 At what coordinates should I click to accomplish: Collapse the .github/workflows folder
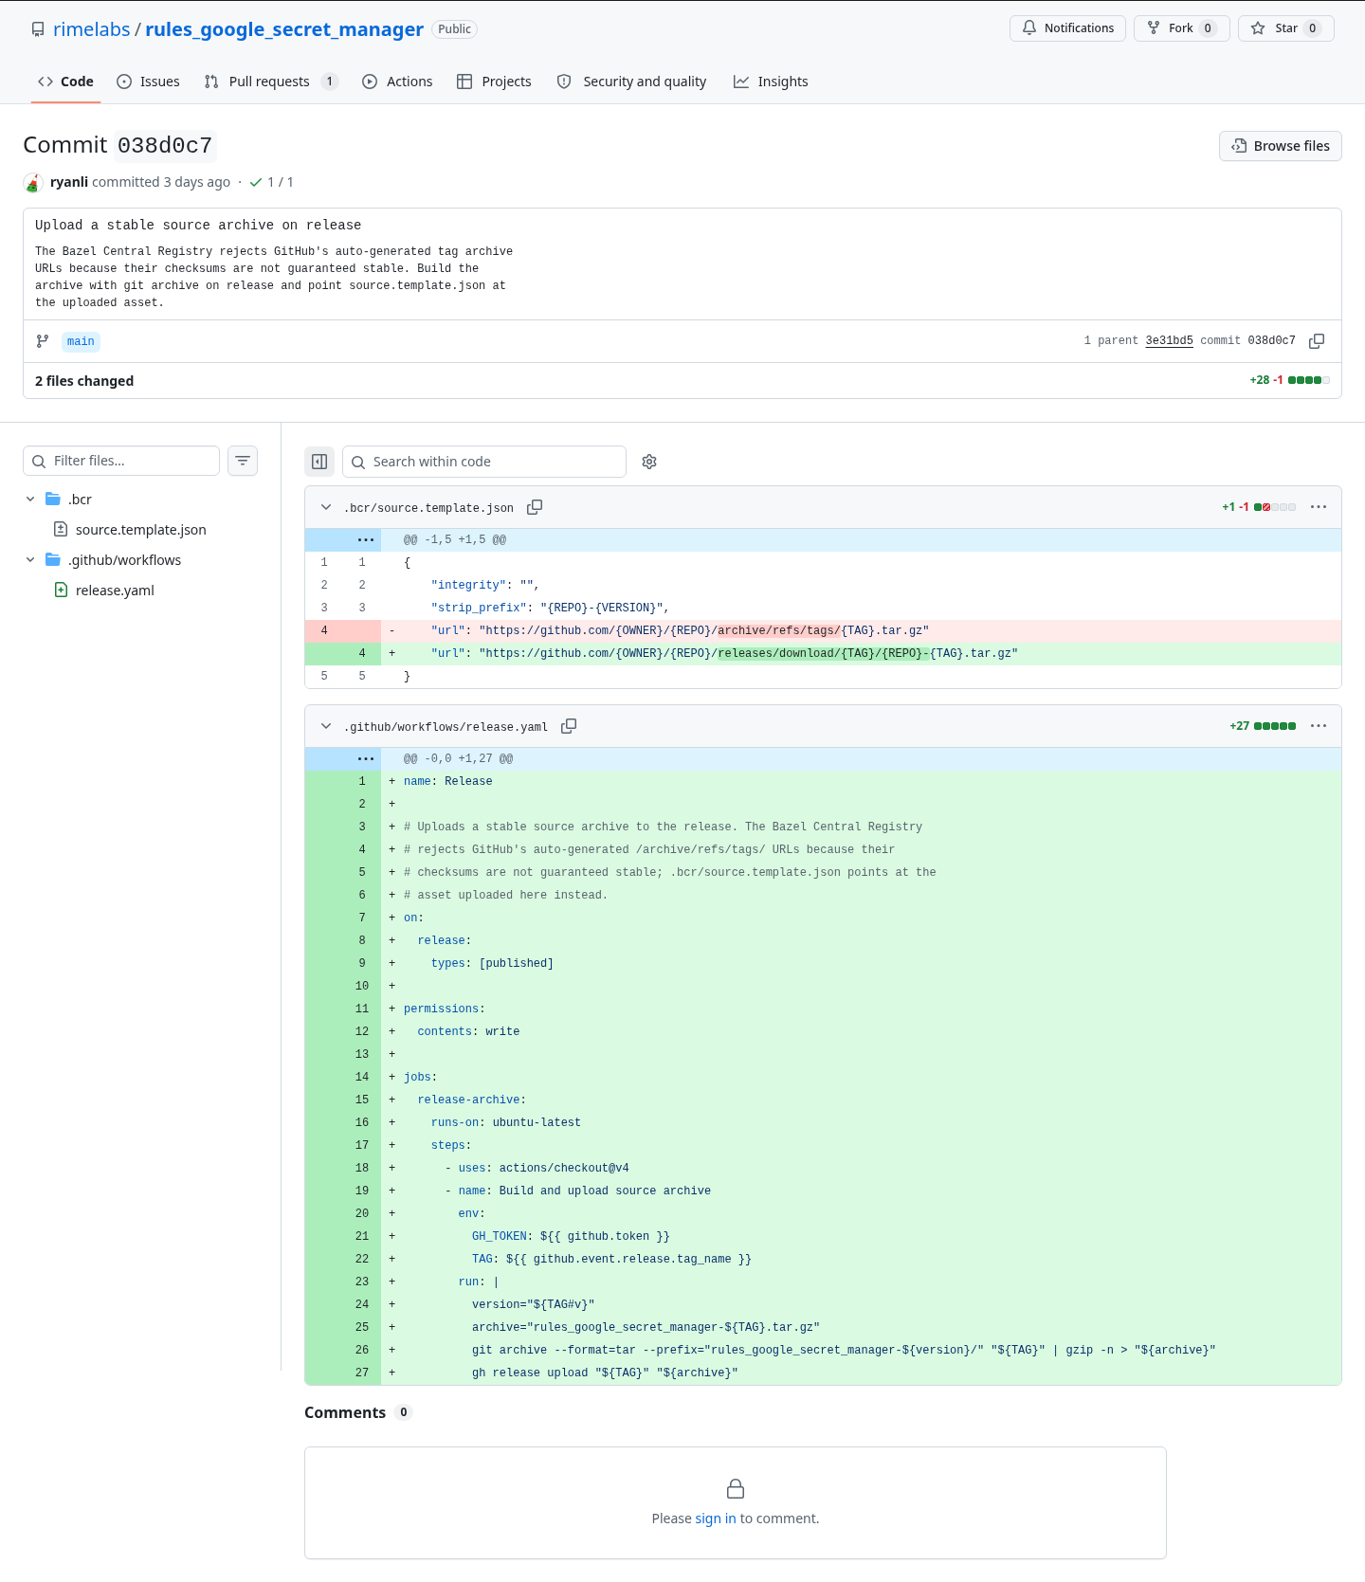(x=30, y=560)
